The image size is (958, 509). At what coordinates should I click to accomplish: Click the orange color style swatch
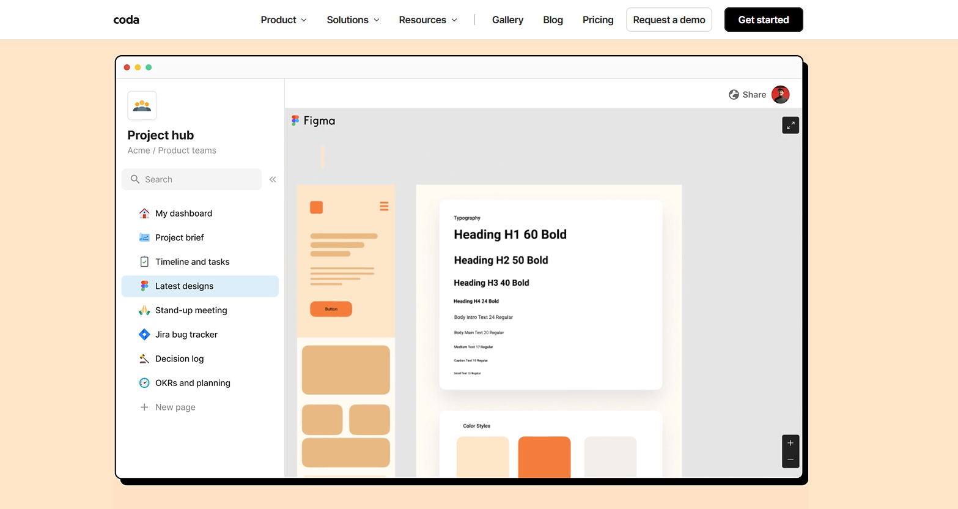pyautogui.click(x=544, y=457)
